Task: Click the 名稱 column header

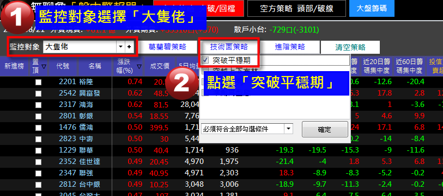Action: pyautogui.click(x=95, y=66)
